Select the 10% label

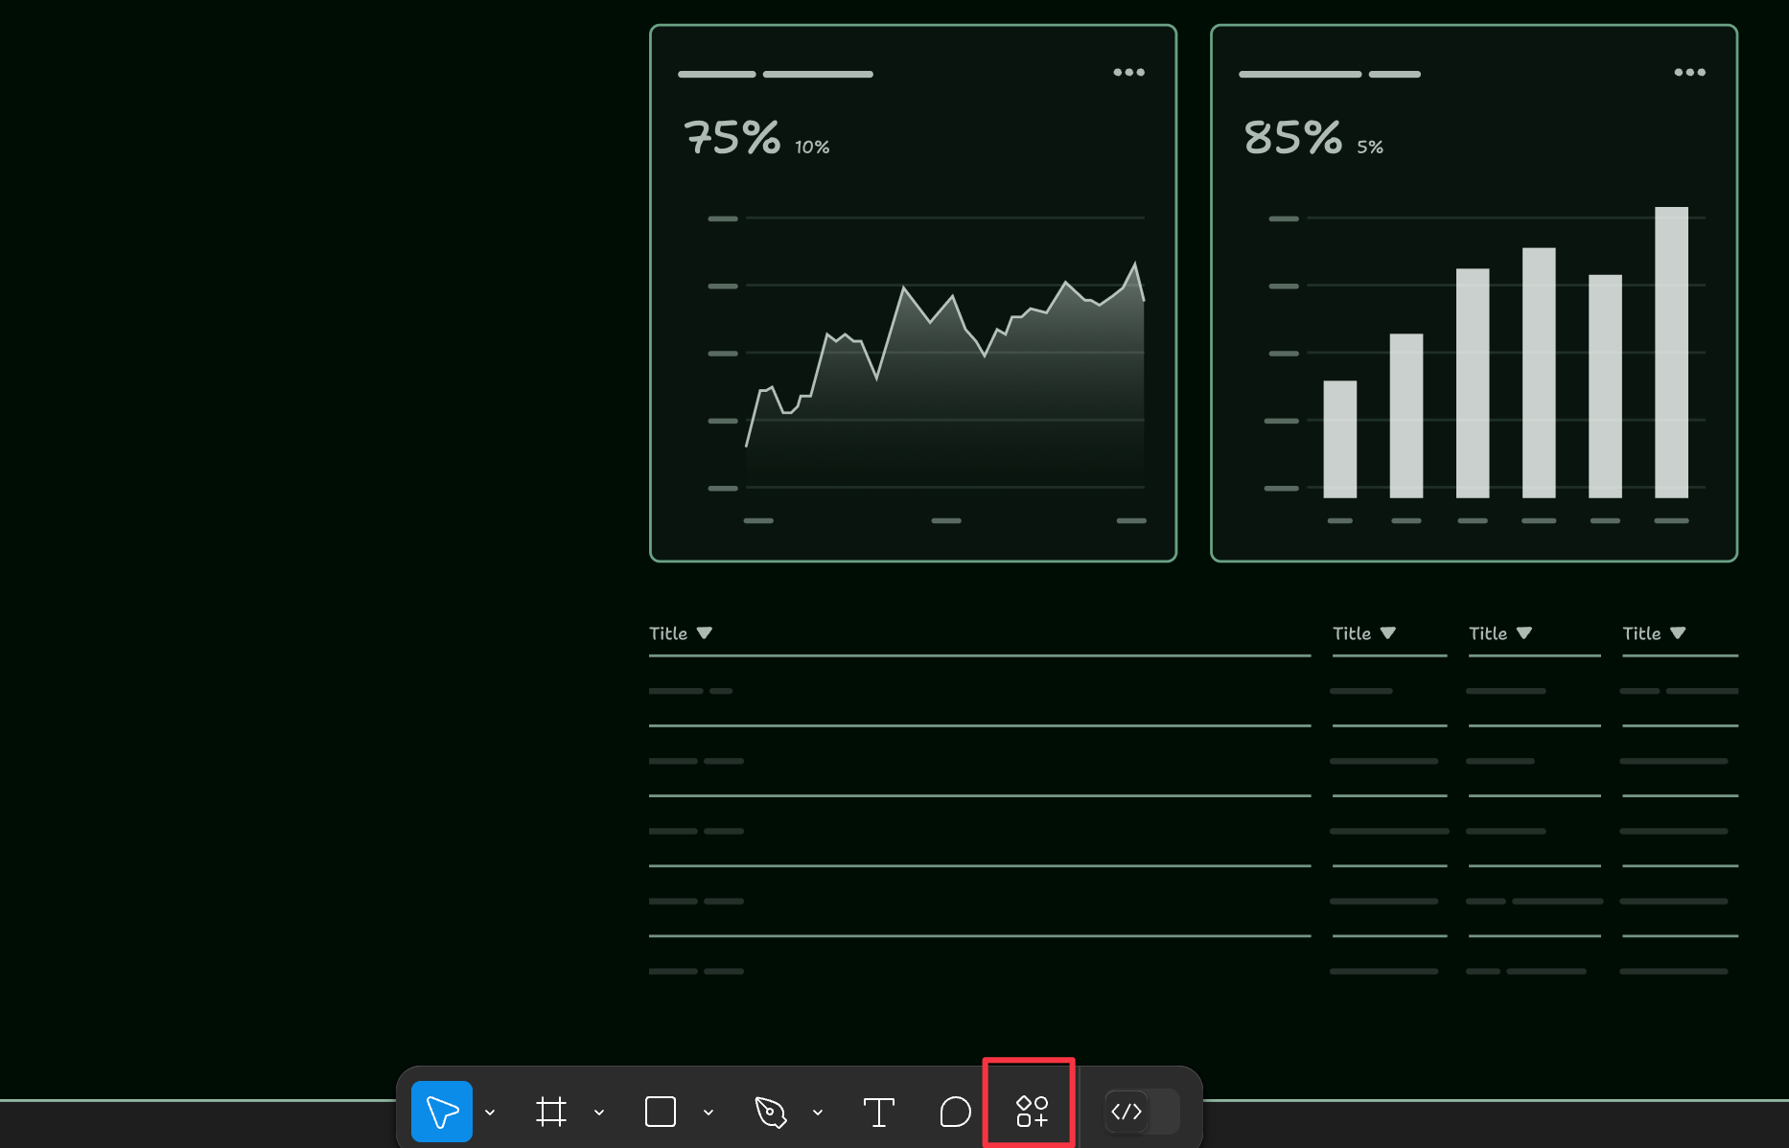click(812, 147)
